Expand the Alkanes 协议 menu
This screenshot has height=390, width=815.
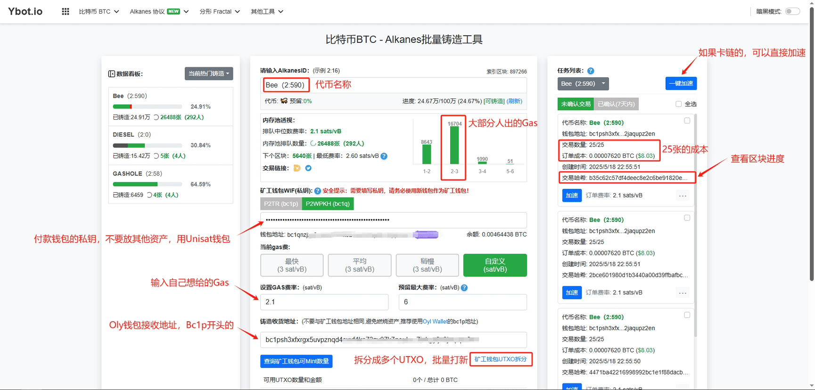pos(159,11)
